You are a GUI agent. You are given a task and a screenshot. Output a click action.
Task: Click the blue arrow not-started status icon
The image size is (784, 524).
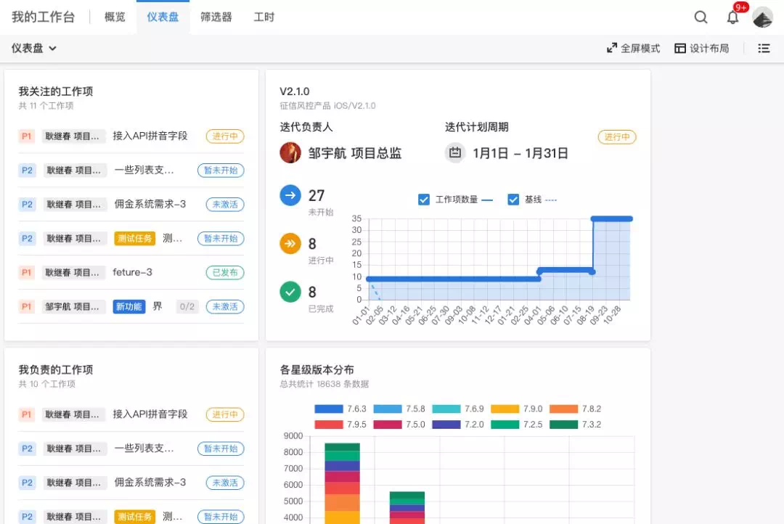click(x=290, y=195)
